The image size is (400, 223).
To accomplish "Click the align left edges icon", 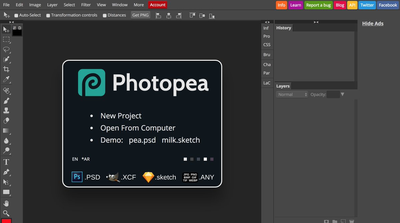I will 159,15.
